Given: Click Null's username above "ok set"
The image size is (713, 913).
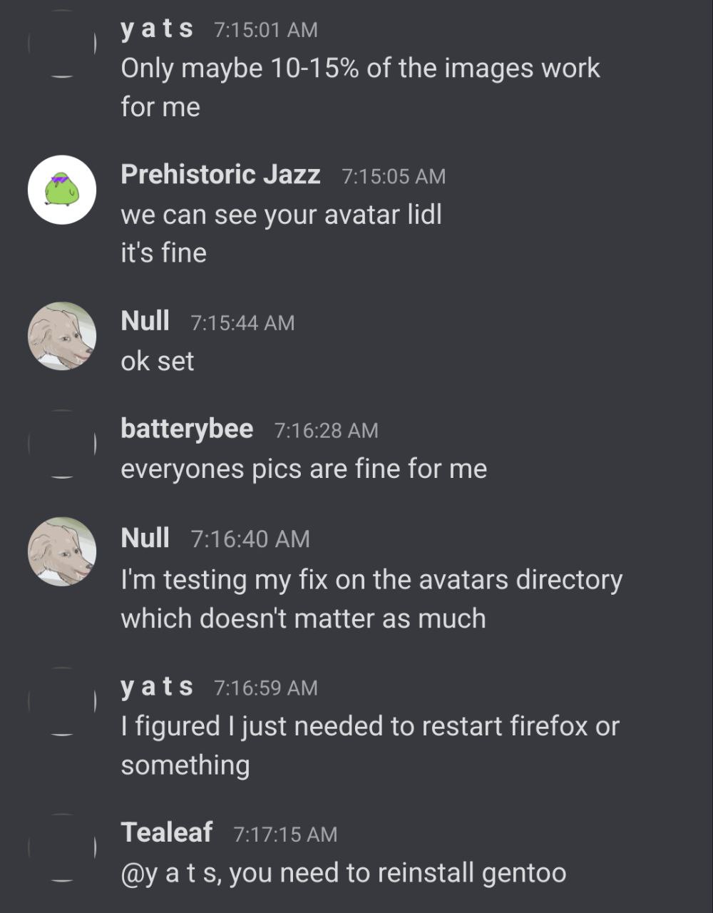Looking at the screenshot, I should (145, 321).
